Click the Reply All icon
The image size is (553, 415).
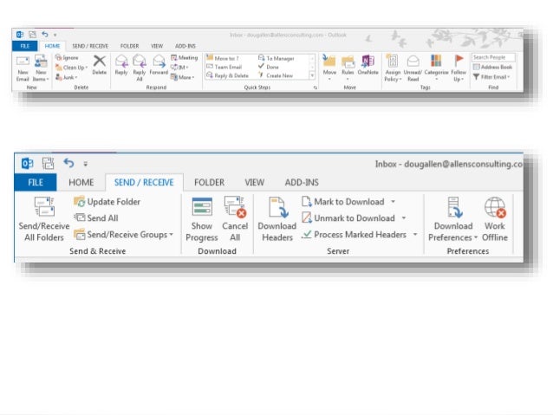pos(140,61)
